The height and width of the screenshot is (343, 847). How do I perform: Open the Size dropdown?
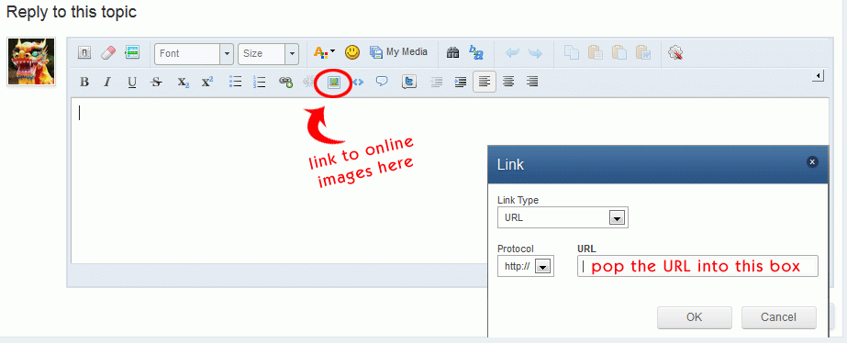coord(269,53)
